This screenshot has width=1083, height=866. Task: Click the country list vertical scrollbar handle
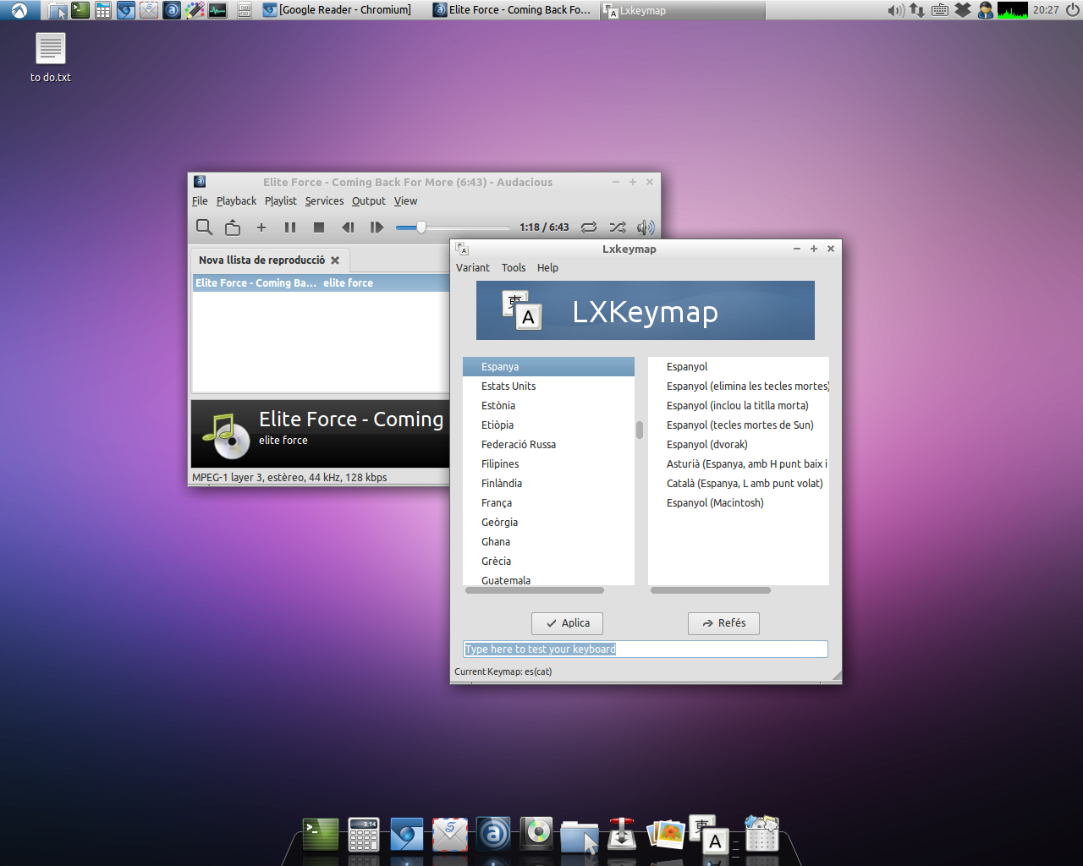coord(640,430)
